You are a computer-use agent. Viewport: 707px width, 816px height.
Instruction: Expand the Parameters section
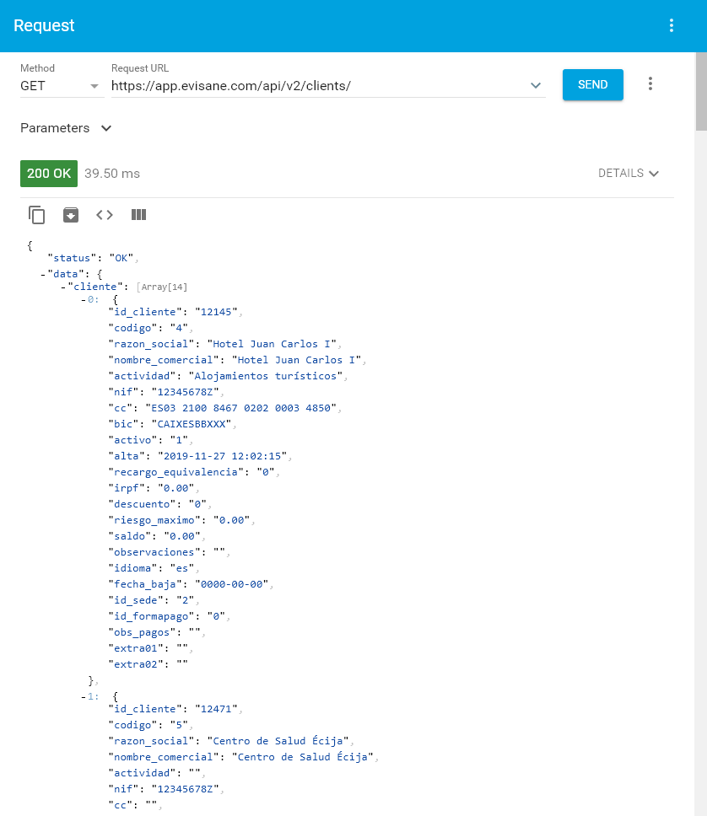tap(66, 128)
